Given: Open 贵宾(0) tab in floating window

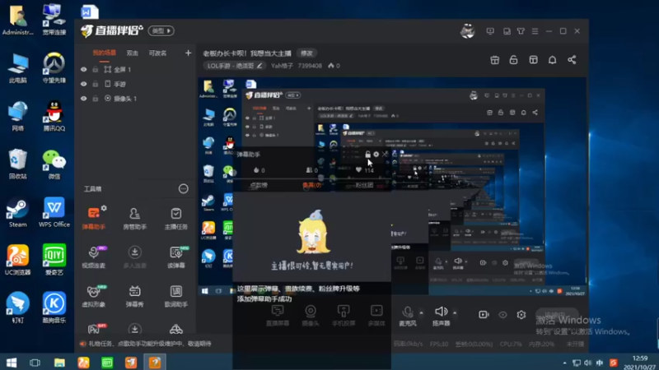Looking at the screenshot, I should coord(311,185).
